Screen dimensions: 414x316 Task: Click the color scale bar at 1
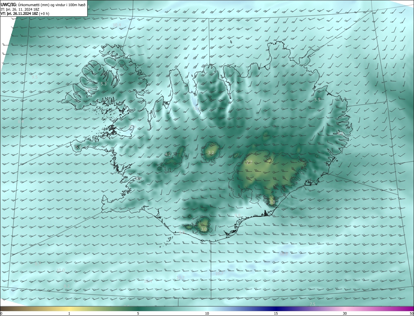69,313
